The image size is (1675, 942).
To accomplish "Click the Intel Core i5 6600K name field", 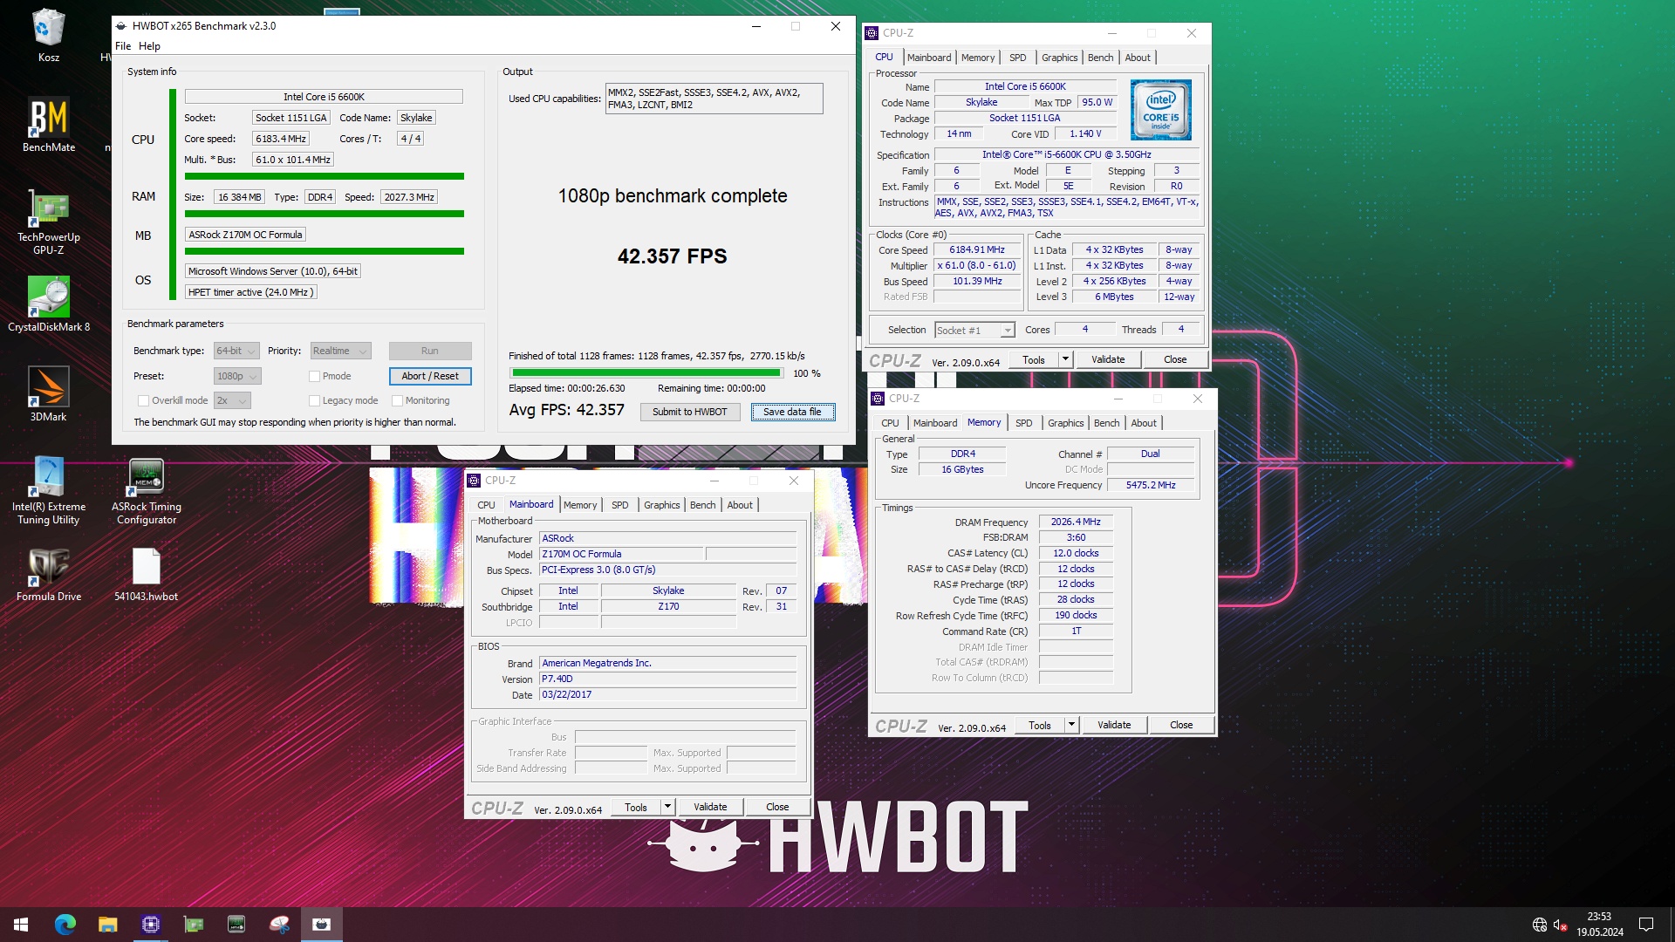I will [323, 97].
